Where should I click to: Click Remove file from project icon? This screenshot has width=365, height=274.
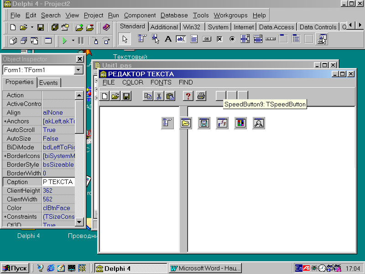90,27
